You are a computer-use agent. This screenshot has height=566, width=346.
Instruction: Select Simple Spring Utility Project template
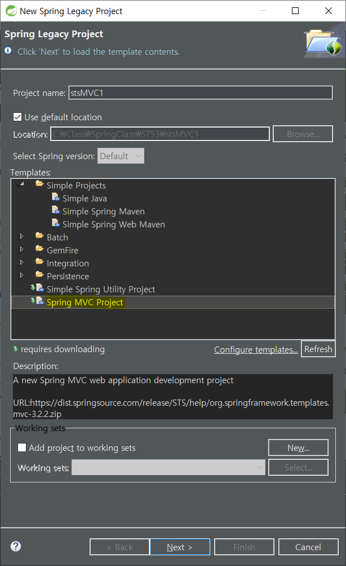tap(101, 289)
